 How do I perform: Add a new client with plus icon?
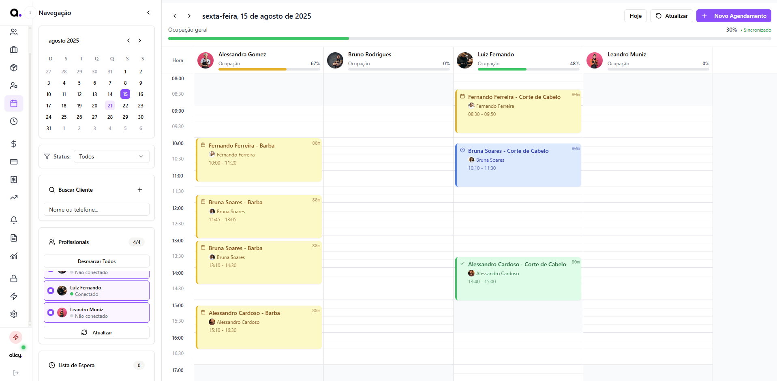tap(140, 190)
